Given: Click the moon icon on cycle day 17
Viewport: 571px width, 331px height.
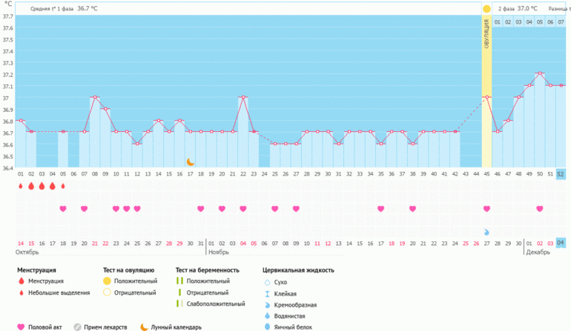Looking at the screenshot, I should pos(190,161).
